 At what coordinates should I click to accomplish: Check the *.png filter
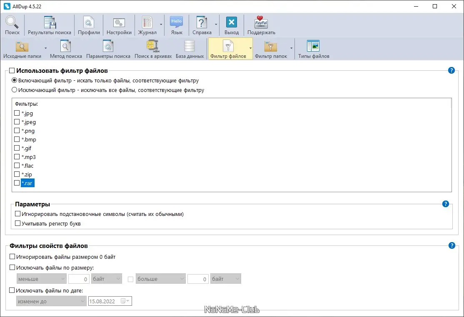coord(17,131)
